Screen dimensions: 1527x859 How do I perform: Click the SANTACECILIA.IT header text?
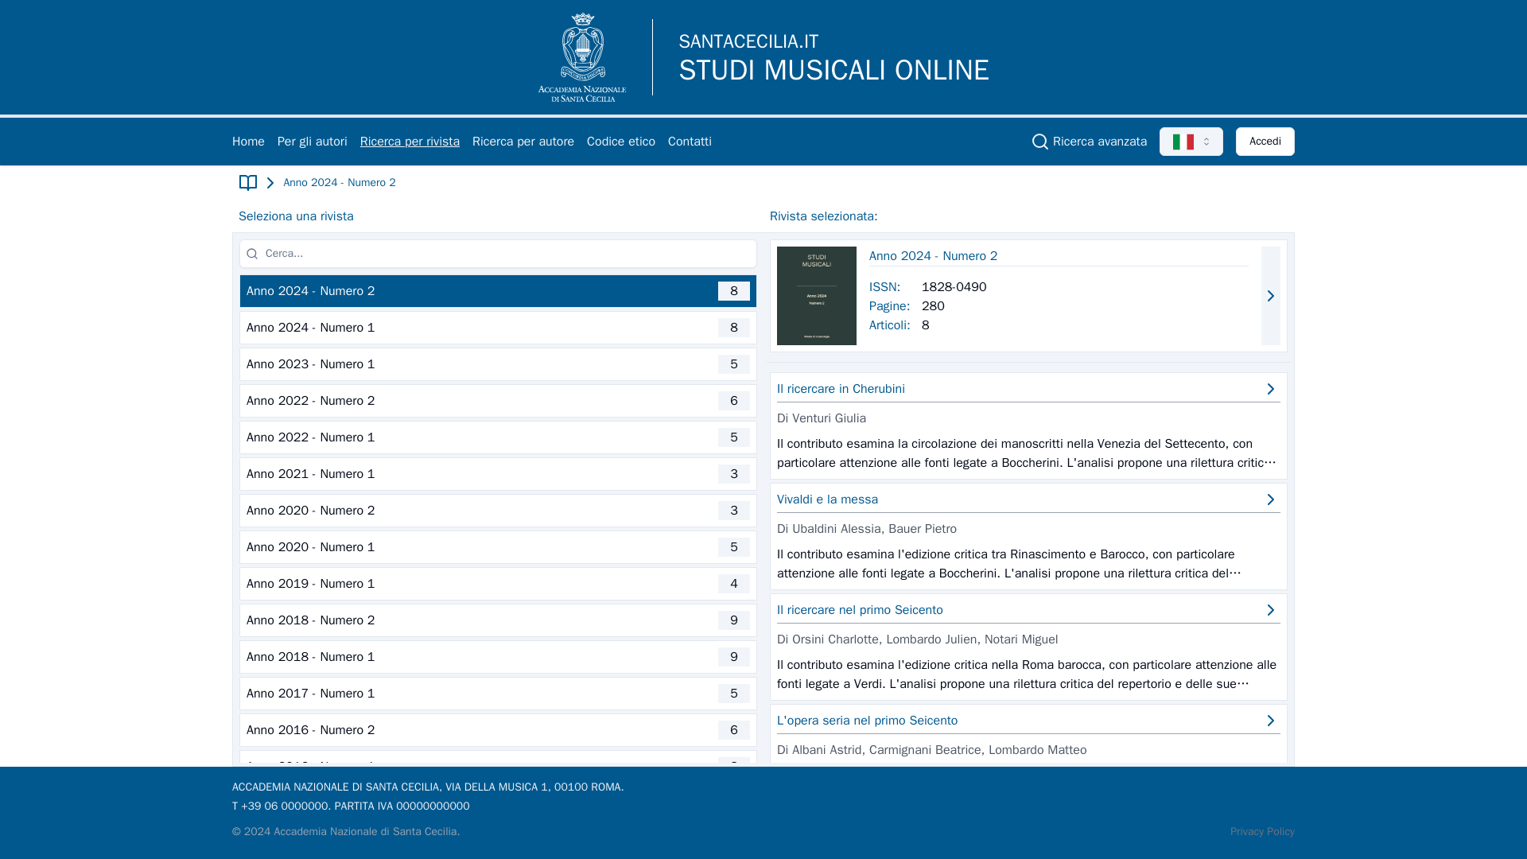tap(748, 41)
